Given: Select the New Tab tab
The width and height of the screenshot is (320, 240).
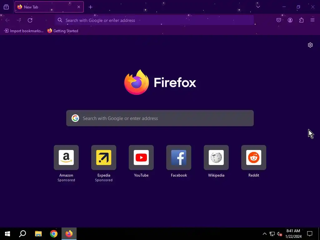Looking at the screenshot, I should [49, 7].
